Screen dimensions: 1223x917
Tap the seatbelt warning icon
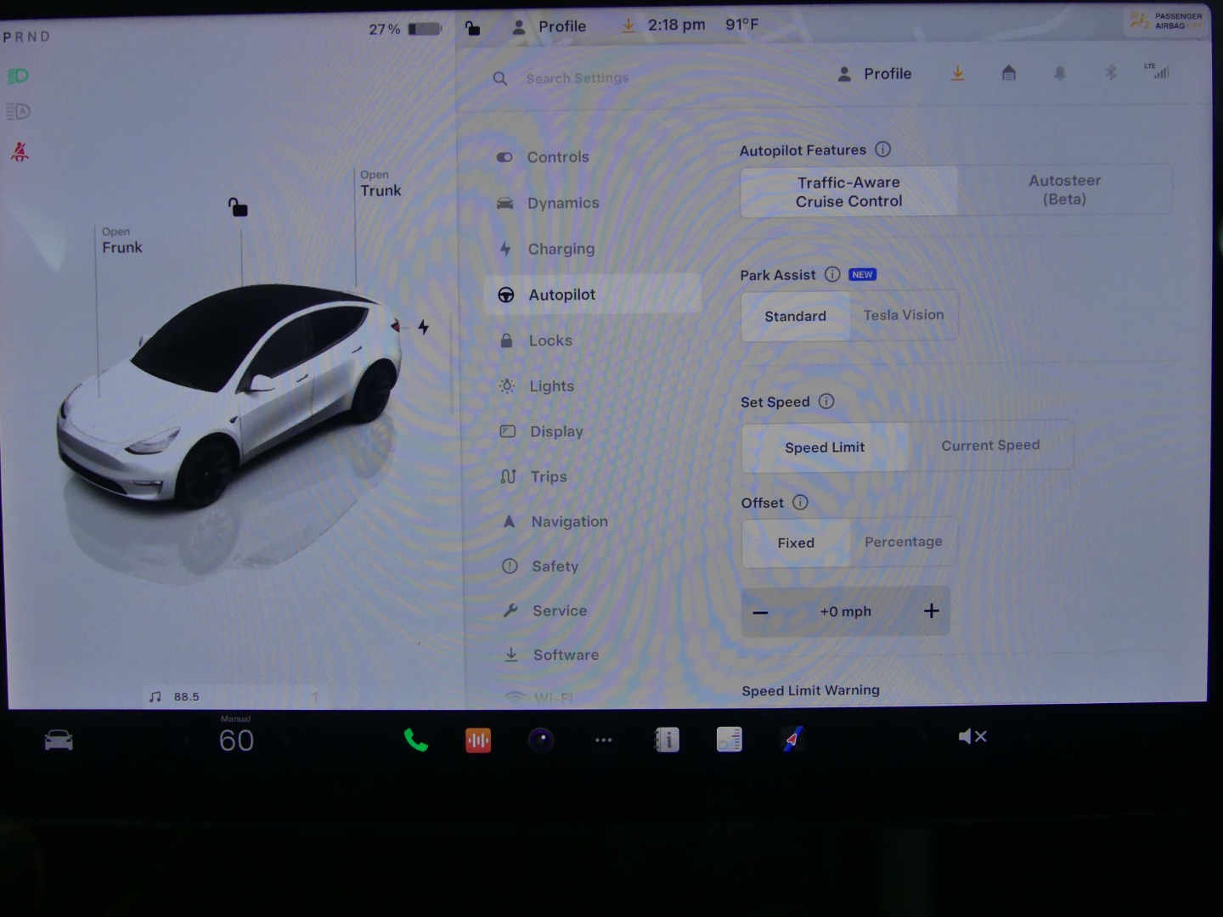click(20, 152)
